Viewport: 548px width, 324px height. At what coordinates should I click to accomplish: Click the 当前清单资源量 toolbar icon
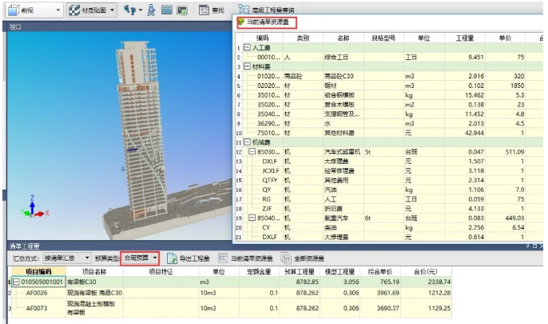click(x=223, y=258)
